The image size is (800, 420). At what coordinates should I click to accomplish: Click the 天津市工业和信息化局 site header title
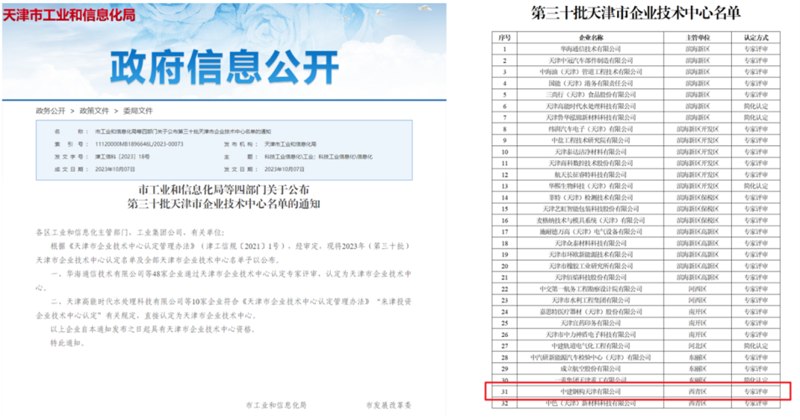click(70, 16)
